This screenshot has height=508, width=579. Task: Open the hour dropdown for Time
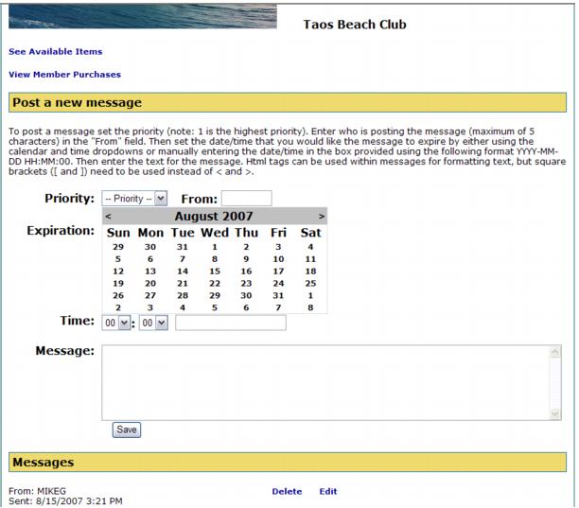coord(114,323)
